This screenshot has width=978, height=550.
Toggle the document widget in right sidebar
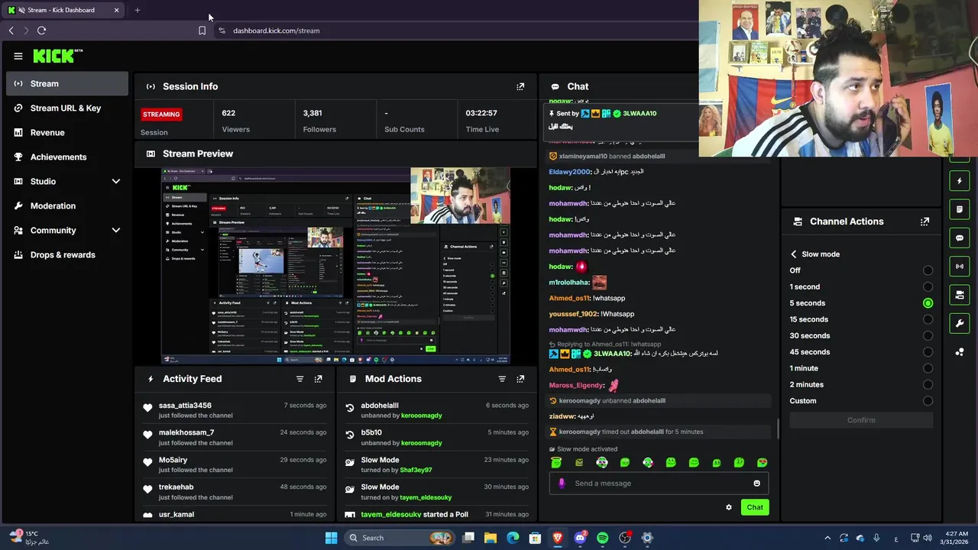pos(960,209)
